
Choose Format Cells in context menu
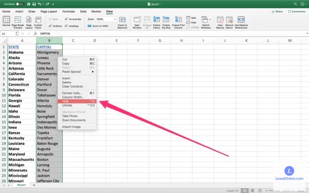pos(77,93)
